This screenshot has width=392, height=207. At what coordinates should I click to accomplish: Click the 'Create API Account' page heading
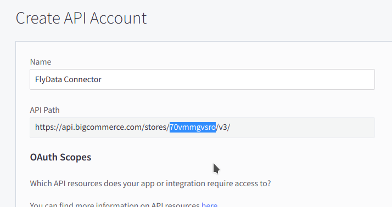pos(81,18)
